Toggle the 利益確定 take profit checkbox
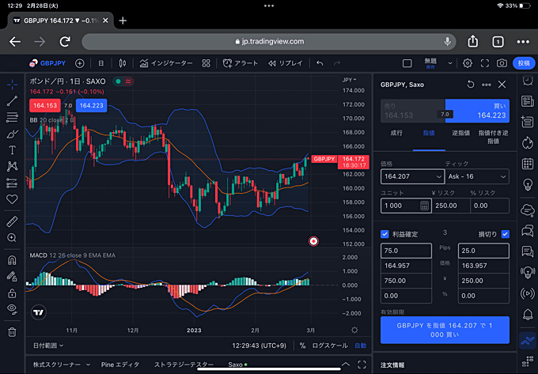 point(385,234)
